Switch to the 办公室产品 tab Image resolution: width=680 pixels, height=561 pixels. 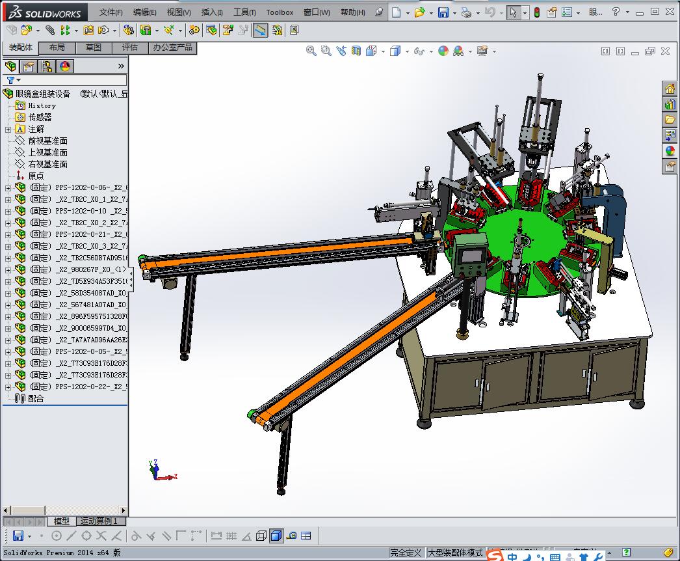[x=173, y=48]
